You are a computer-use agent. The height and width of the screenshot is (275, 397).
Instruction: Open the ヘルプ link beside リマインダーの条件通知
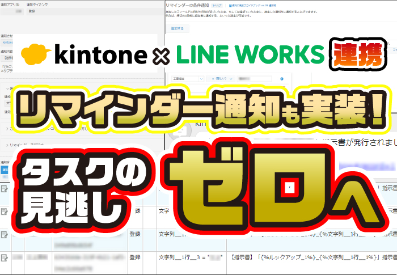click(217, 5)
